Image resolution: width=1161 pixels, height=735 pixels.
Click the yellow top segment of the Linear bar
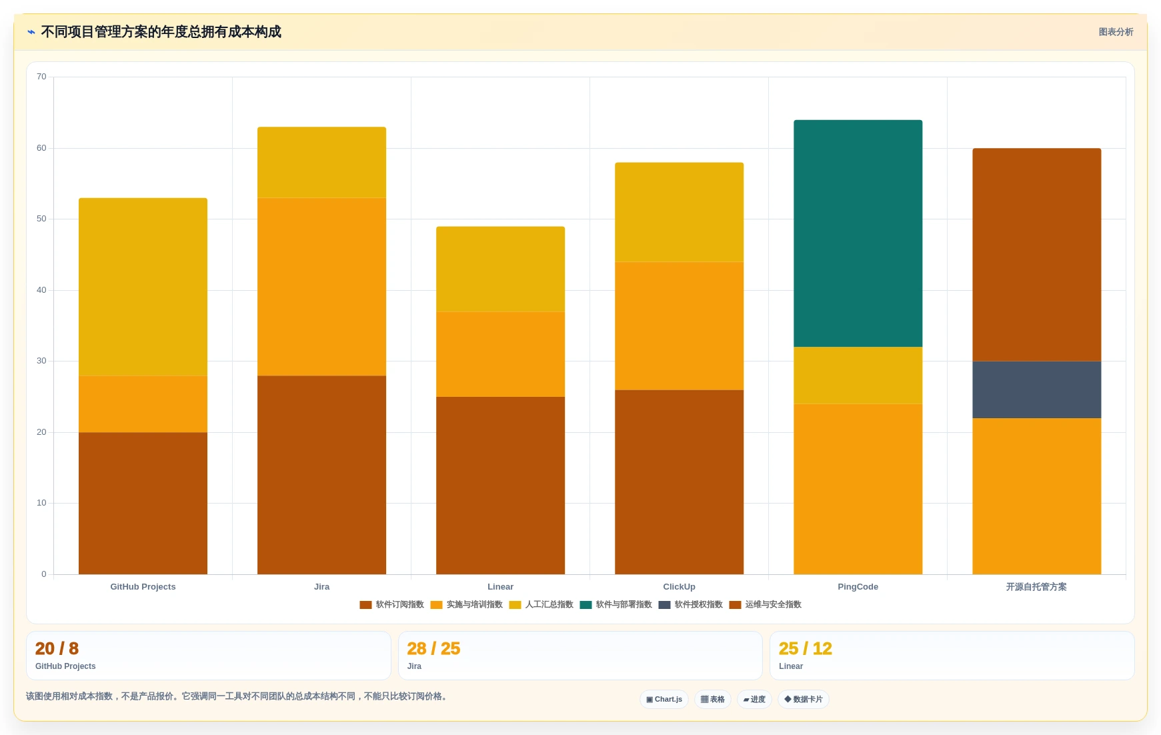click(x=500, y=269)
